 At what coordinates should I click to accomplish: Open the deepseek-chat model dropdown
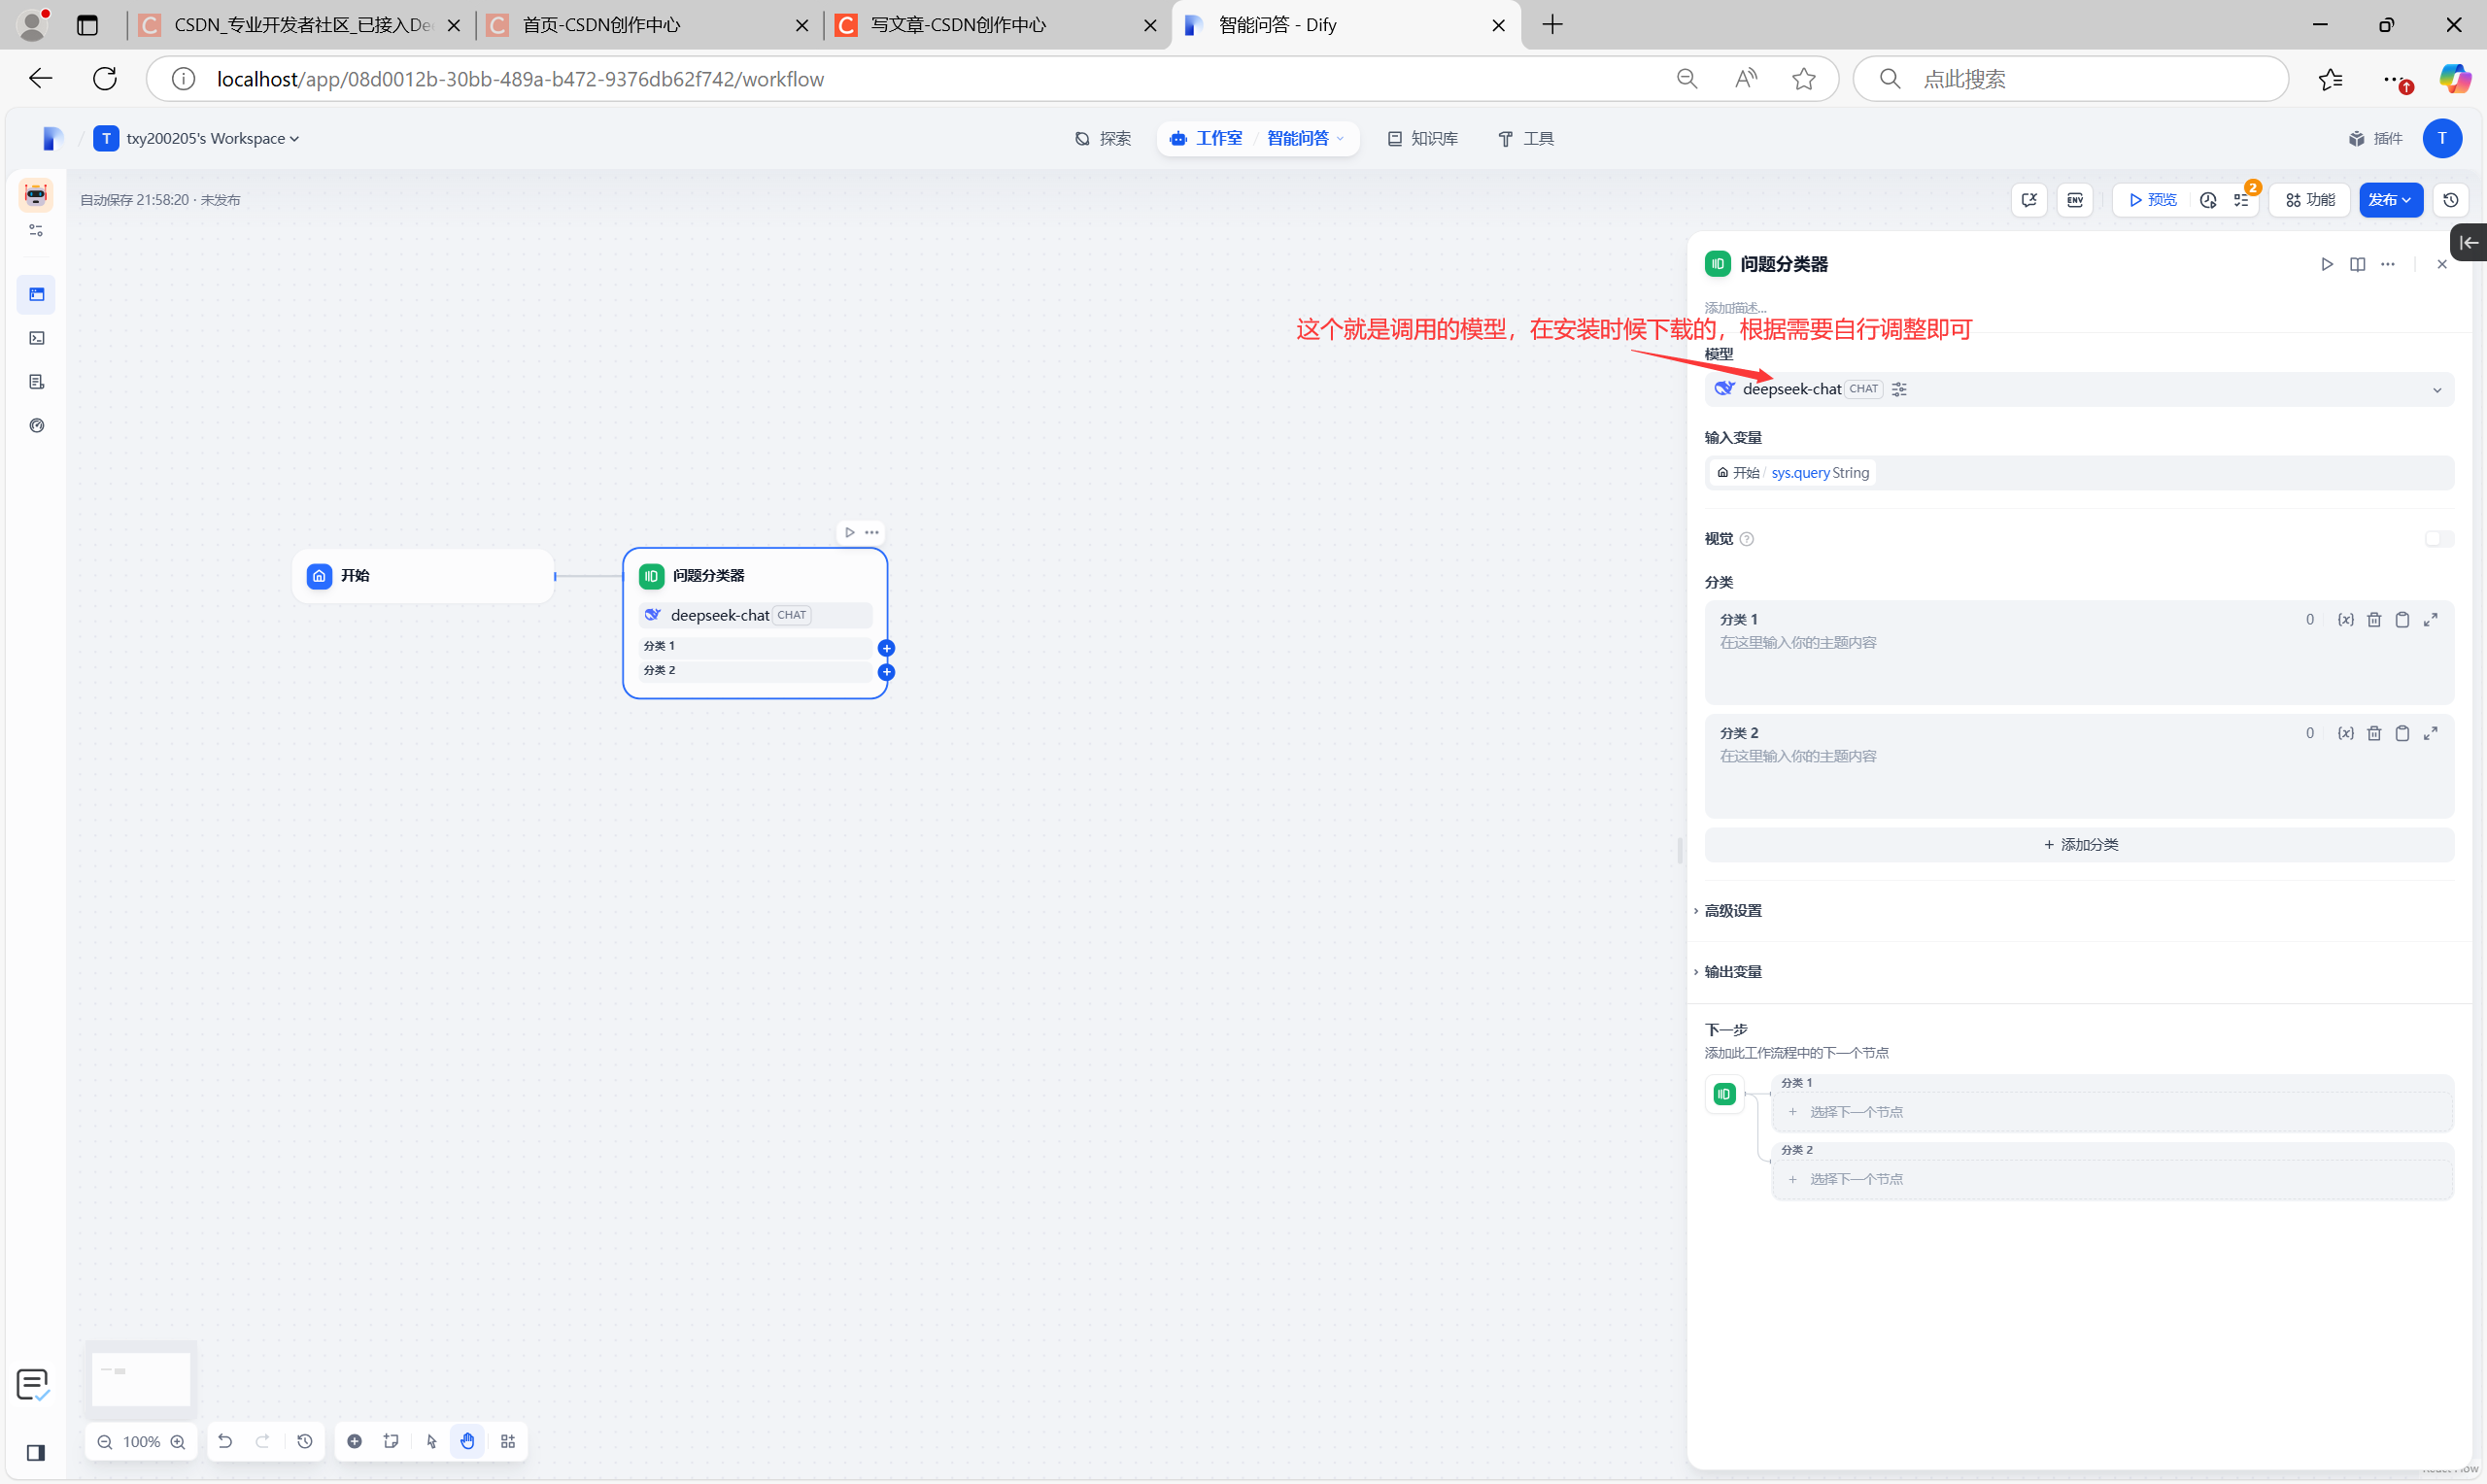tap(2436, 390)
